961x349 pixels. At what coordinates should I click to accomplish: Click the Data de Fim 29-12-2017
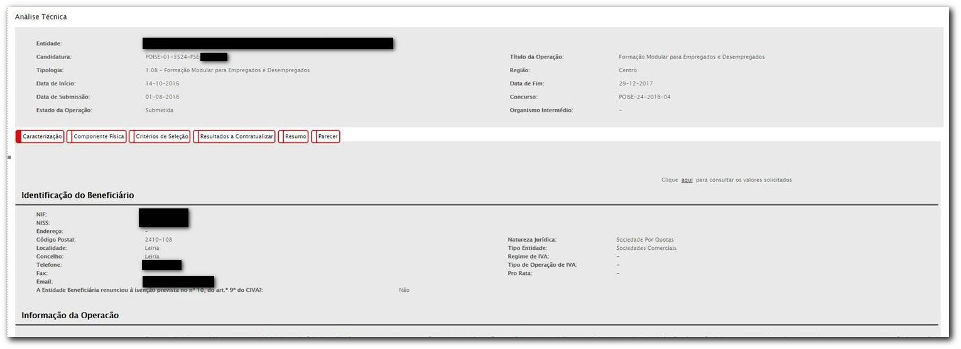pyautogui.click(x=636, y=83)
